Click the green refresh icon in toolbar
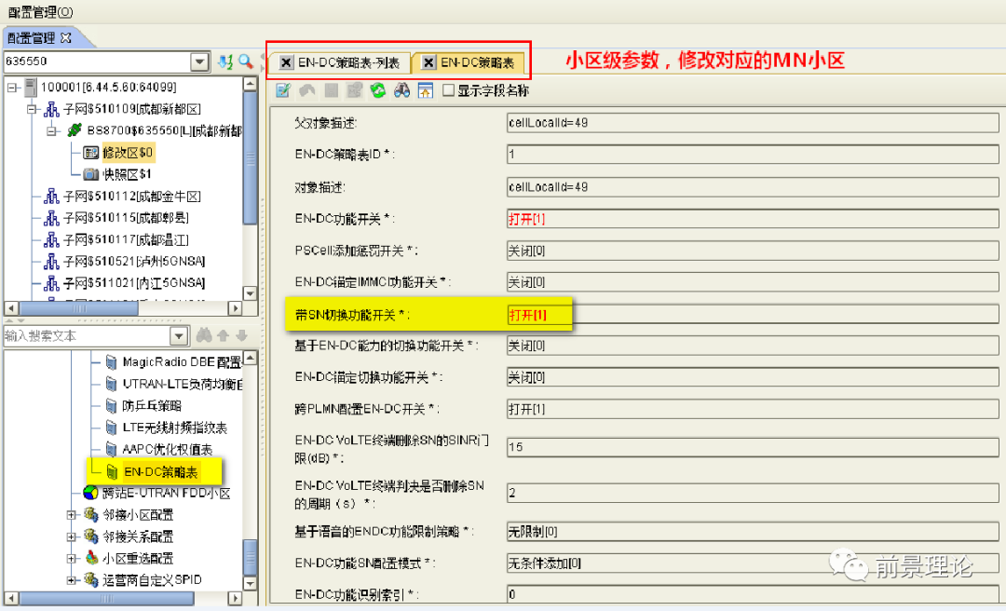 coord(378,90)
